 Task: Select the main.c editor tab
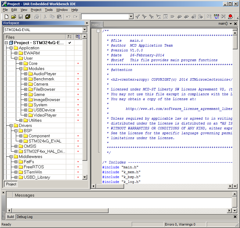pos(97,25)
